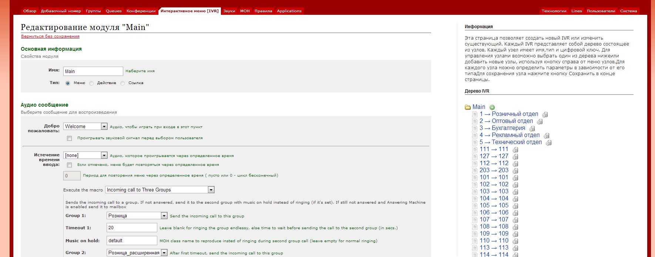Open the Queues tab in navigation
Screen dimensions: 655x257
tap(114, 11)
